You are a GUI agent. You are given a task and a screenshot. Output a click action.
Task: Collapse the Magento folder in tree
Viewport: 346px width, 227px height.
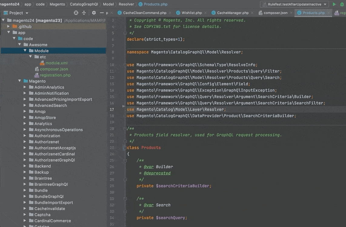click(x=20, y=81)
